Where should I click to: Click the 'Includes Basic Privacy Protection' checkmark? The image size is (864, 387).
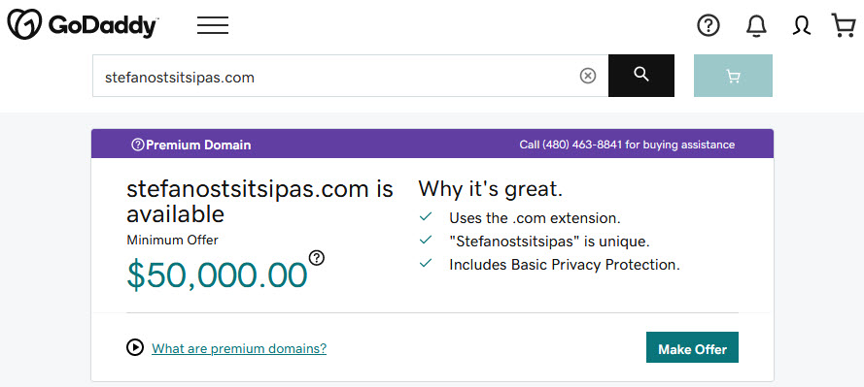[426, 263]
